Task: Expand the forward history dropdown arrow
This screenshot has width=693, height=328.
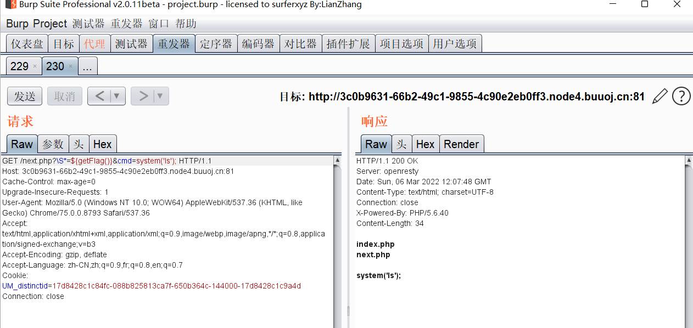Action: [x=160, y=96]
